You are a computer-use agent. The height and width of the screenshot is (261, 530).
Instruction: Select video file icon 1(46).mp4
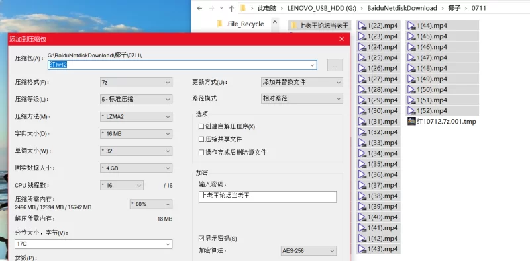411,47
